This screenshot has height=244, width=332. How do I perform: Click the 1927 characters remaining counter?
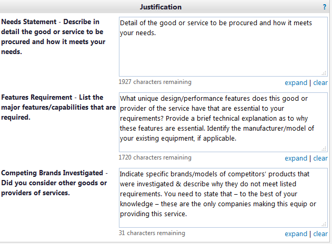coord(155,82)
